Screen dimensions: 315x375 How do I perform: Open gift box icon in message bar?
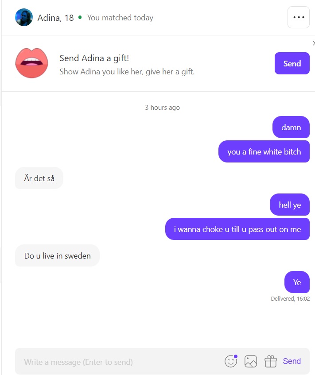pyautogui.click(x=271, y=361)
